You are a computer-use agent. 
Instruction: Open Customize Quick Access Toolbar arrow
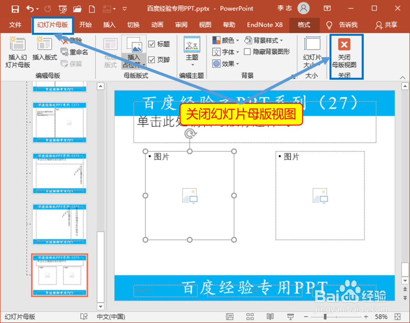[125, 9]
